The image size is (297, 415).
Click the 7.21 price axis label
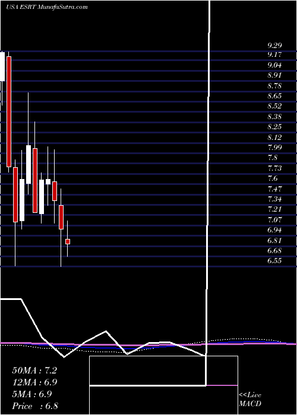(274, 209)
